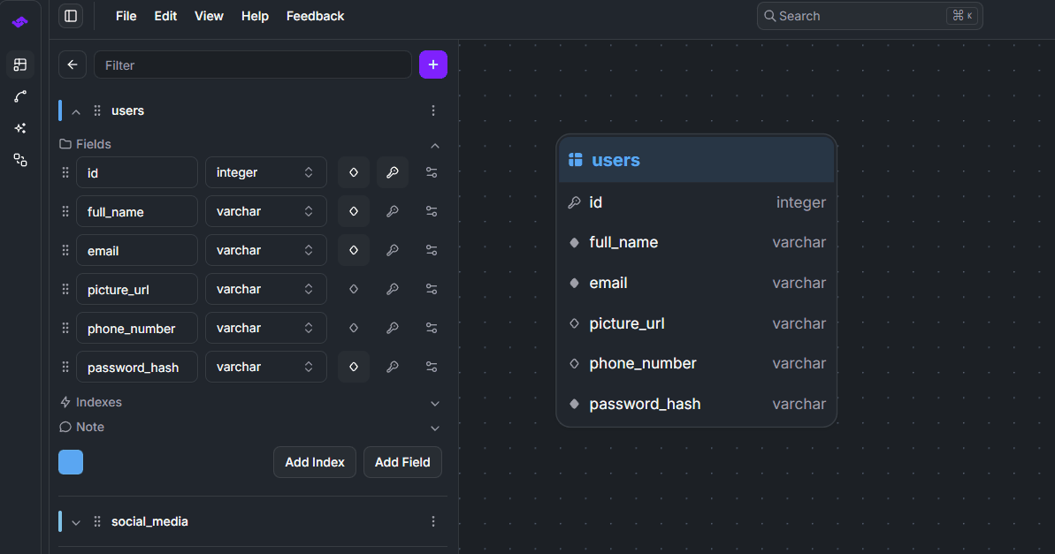1055x554 pixels.
Task: Expand the Indexes section
Action: point(434,403)
